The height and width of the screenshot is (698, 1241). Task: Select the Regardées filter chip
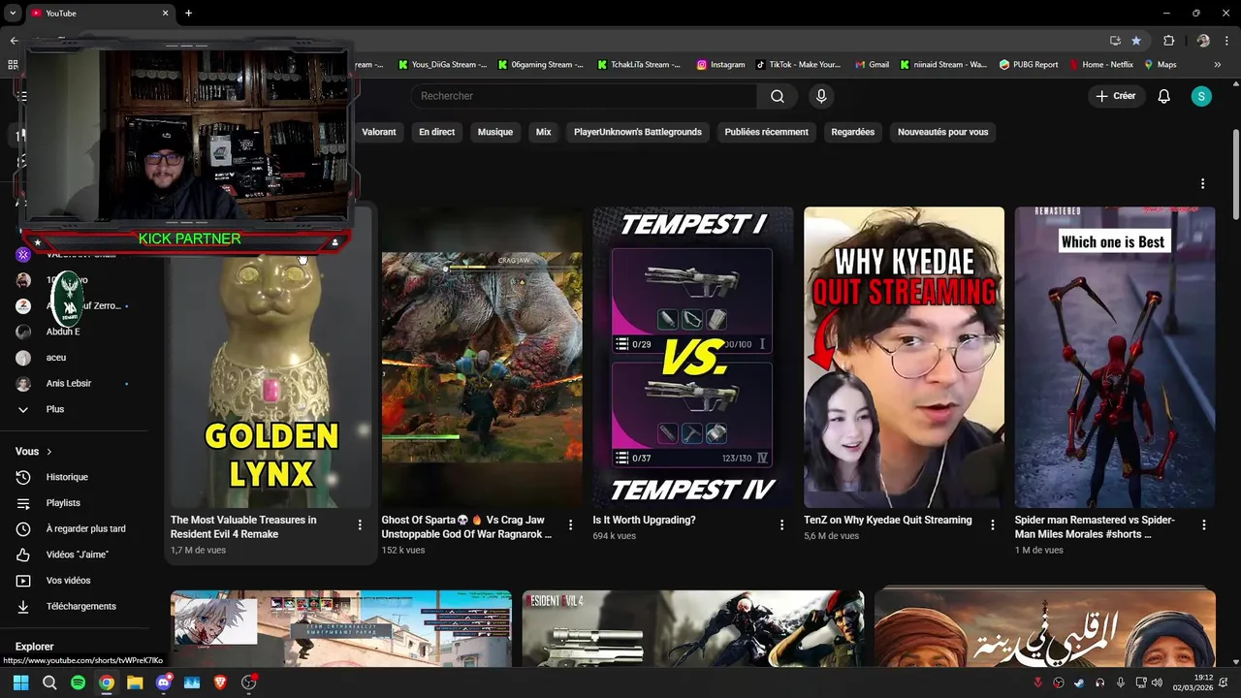click(x=853, y=132)
